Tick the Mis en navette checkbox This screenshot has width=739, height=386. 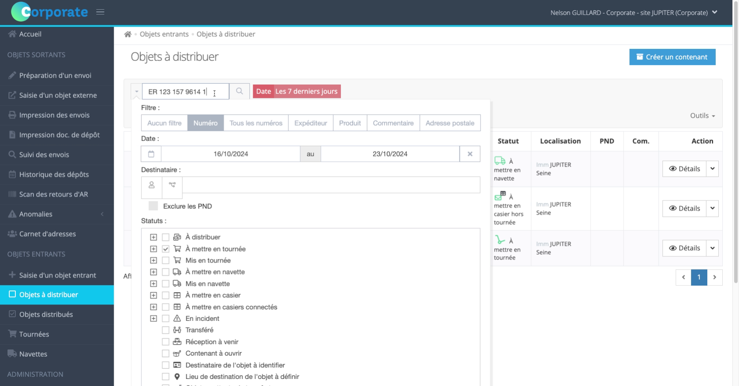coord(166,284)
